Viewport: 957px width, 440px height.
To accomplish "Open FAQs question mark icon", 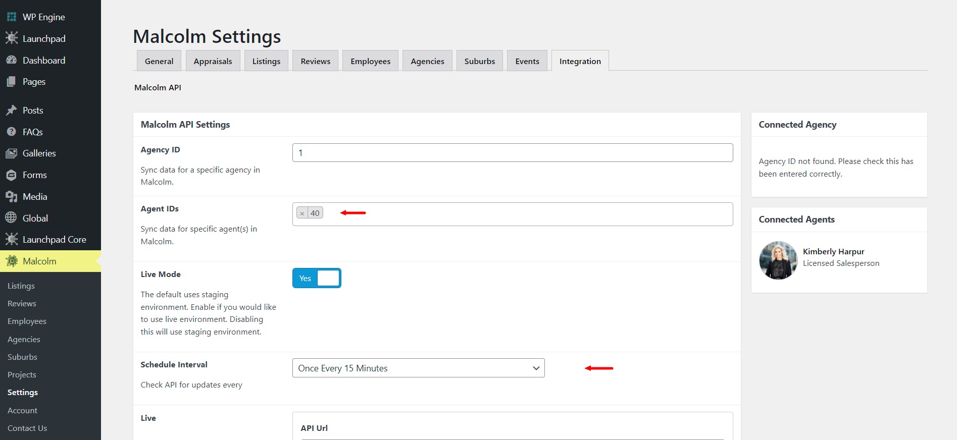I will pos(12,132).
